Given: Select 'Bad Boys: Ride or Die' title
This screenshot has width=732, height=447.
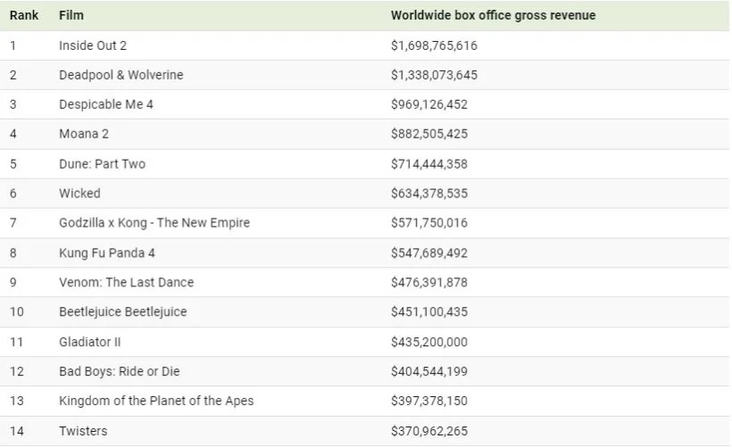Looking at the screenshot, I should pyautogui.click(x=119, y=372).
